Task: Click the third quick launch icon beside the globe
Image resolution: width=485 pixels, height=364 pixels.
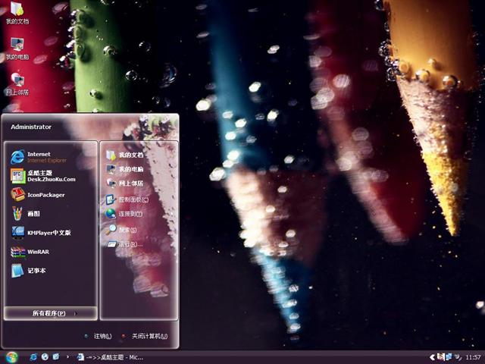Action: click(56, 357)
